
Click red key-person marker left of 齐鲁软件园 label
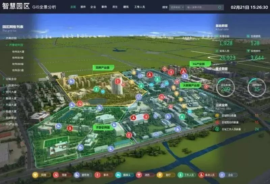70,128
